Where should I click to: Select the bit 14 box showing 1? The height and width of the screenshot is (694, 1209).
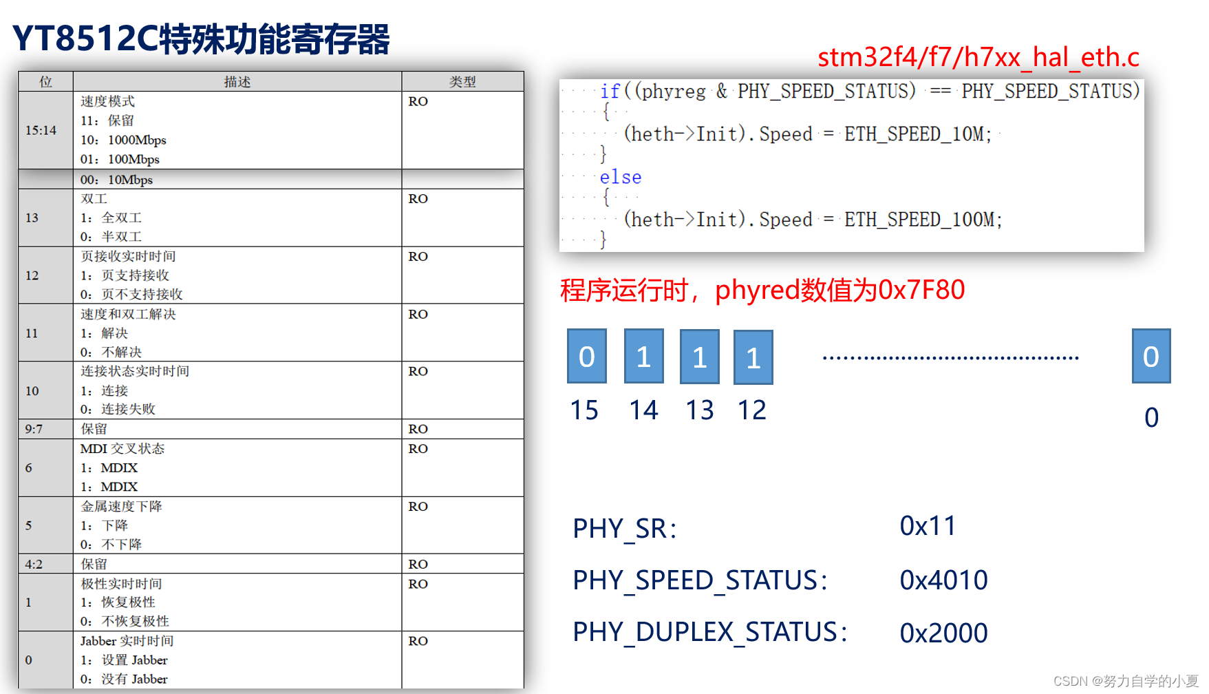coord(643,356)
